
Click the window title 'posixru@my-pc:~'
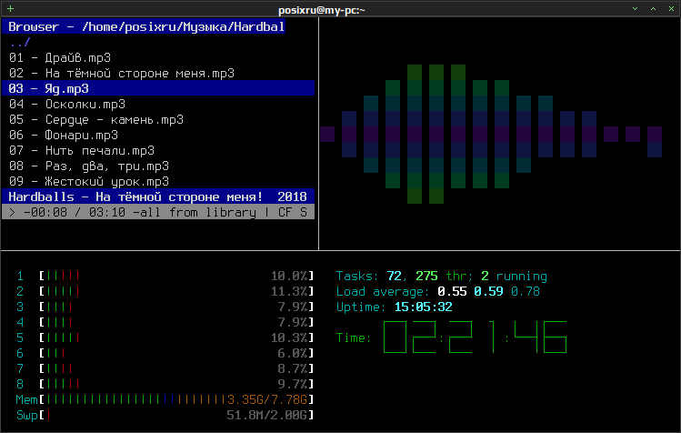(x=322, y=10)
